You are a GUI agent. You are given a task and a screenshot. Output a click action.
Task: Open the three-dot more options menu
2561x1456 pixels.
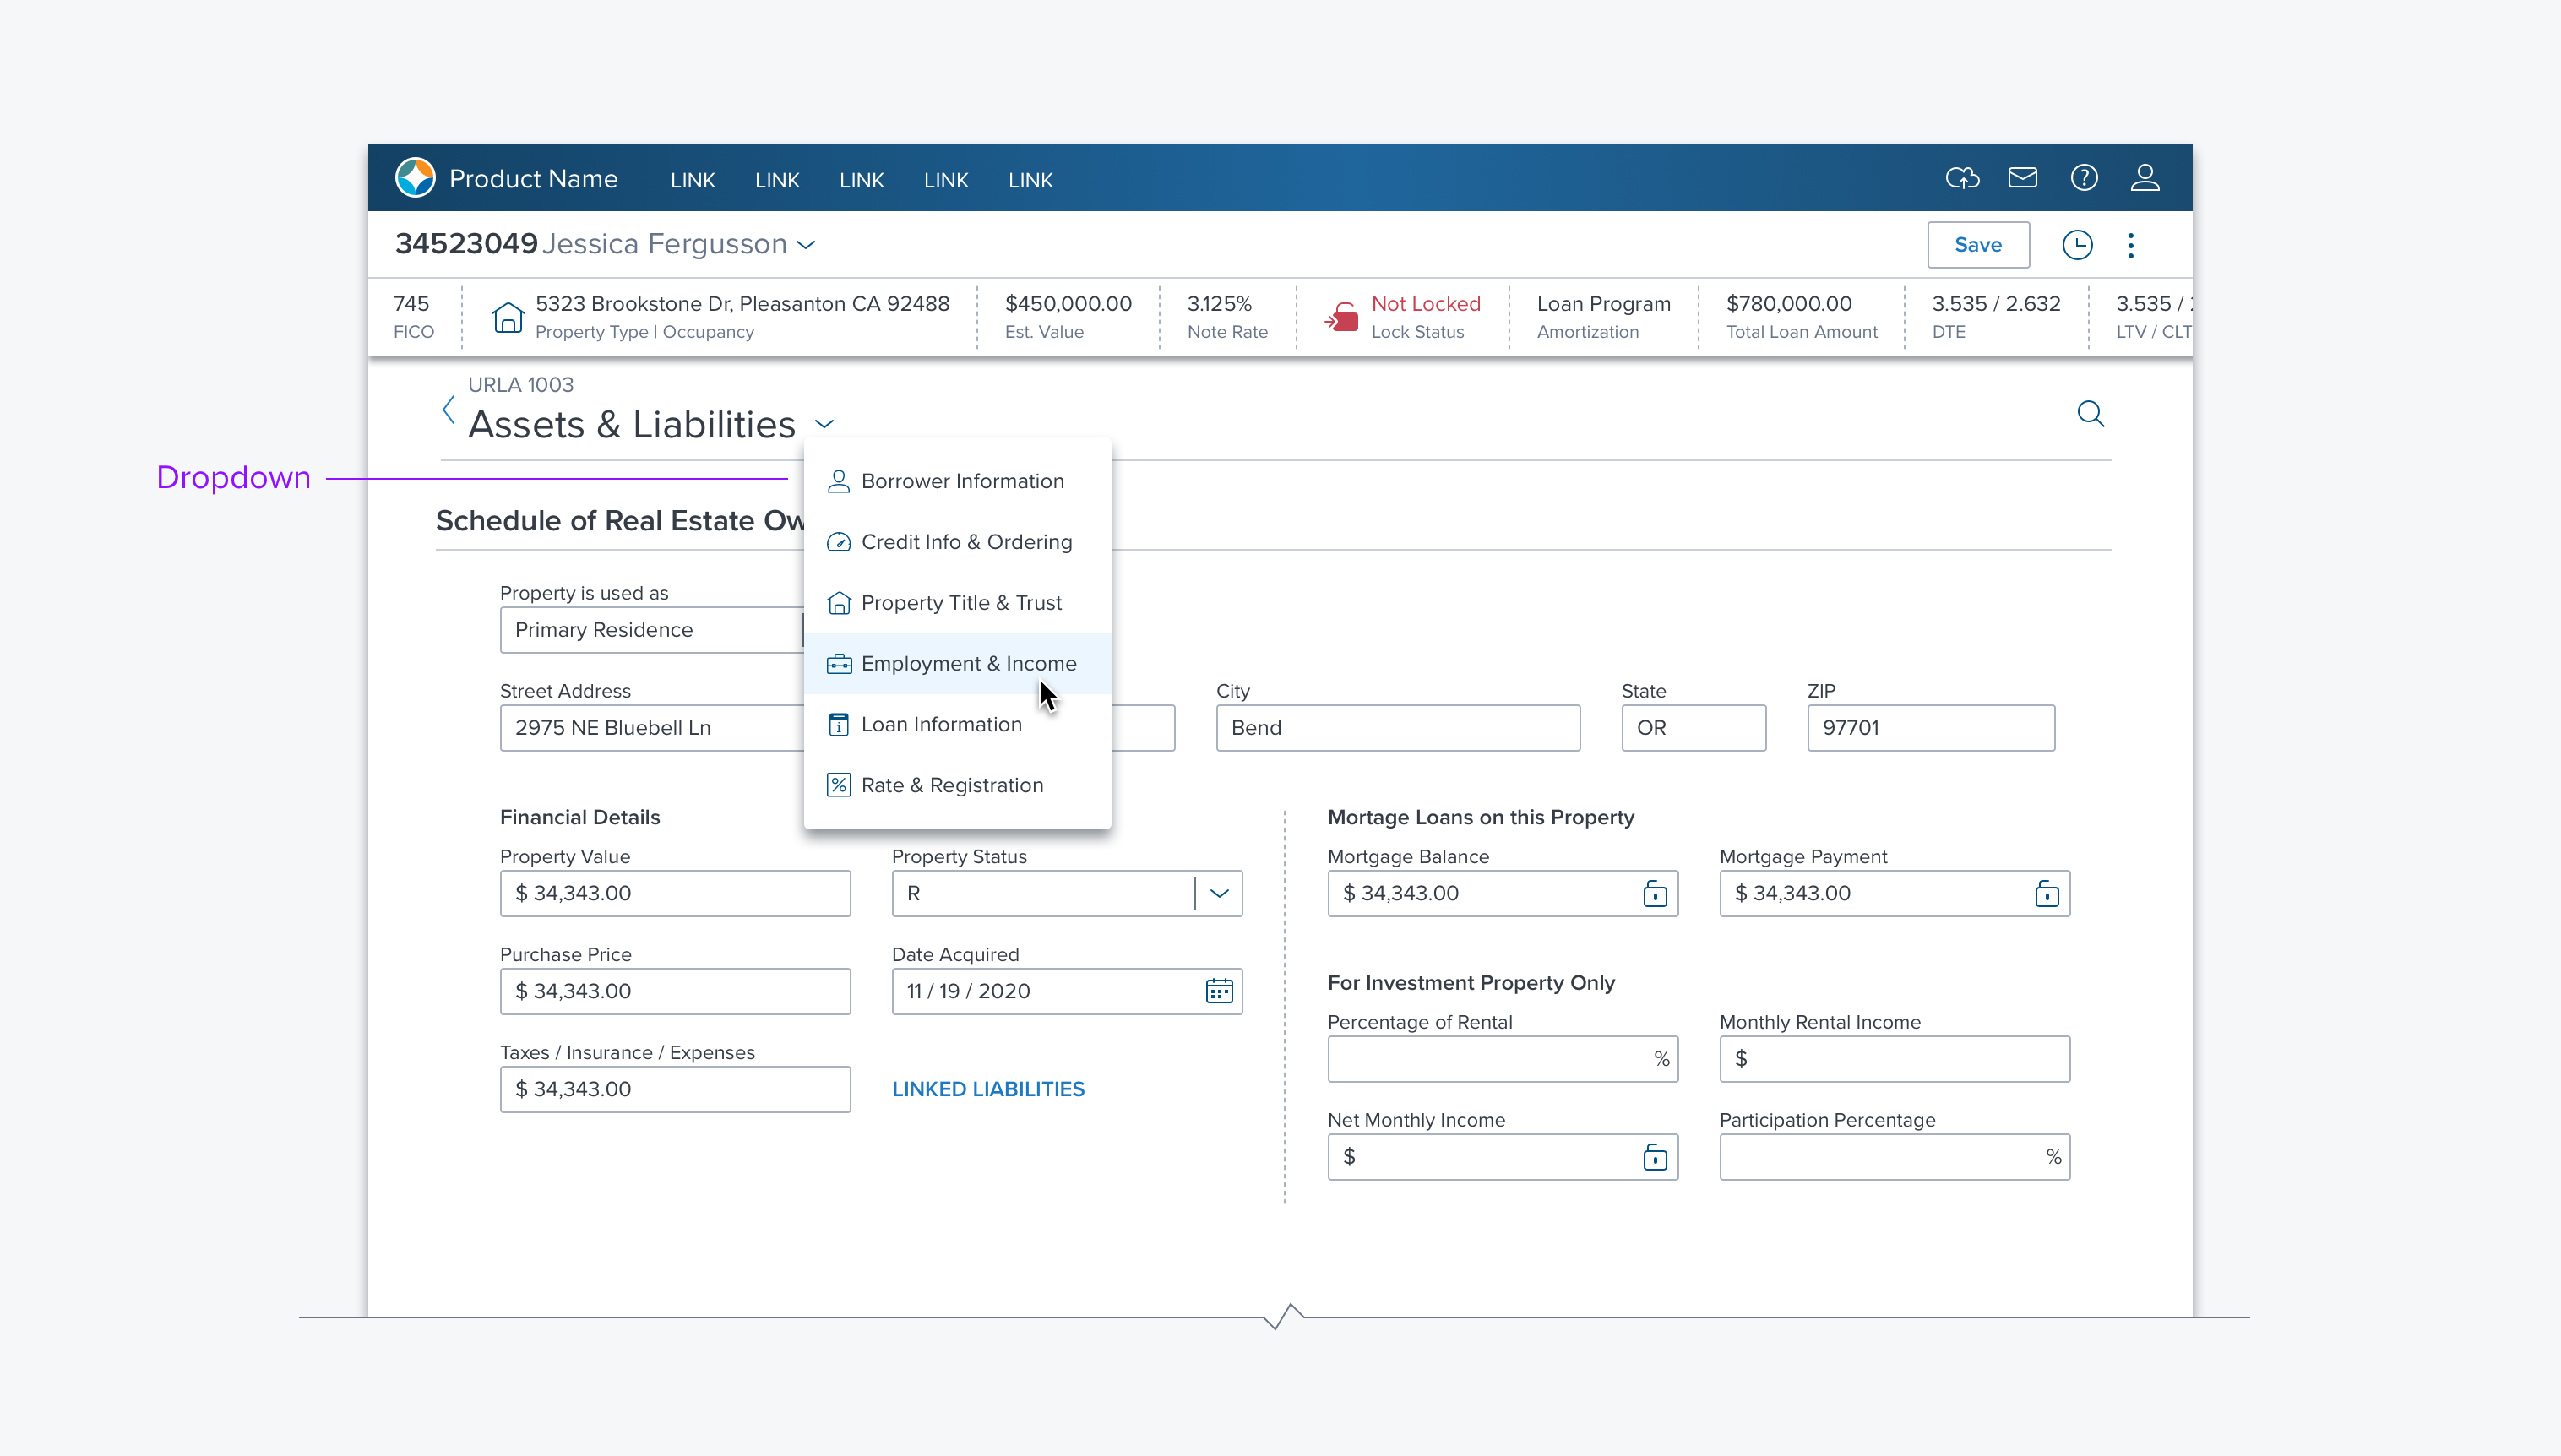pos(2131,245)
